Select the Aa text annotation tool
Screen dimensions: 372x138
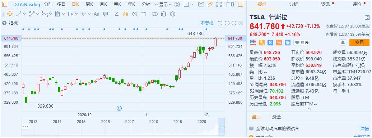[97, 14]
